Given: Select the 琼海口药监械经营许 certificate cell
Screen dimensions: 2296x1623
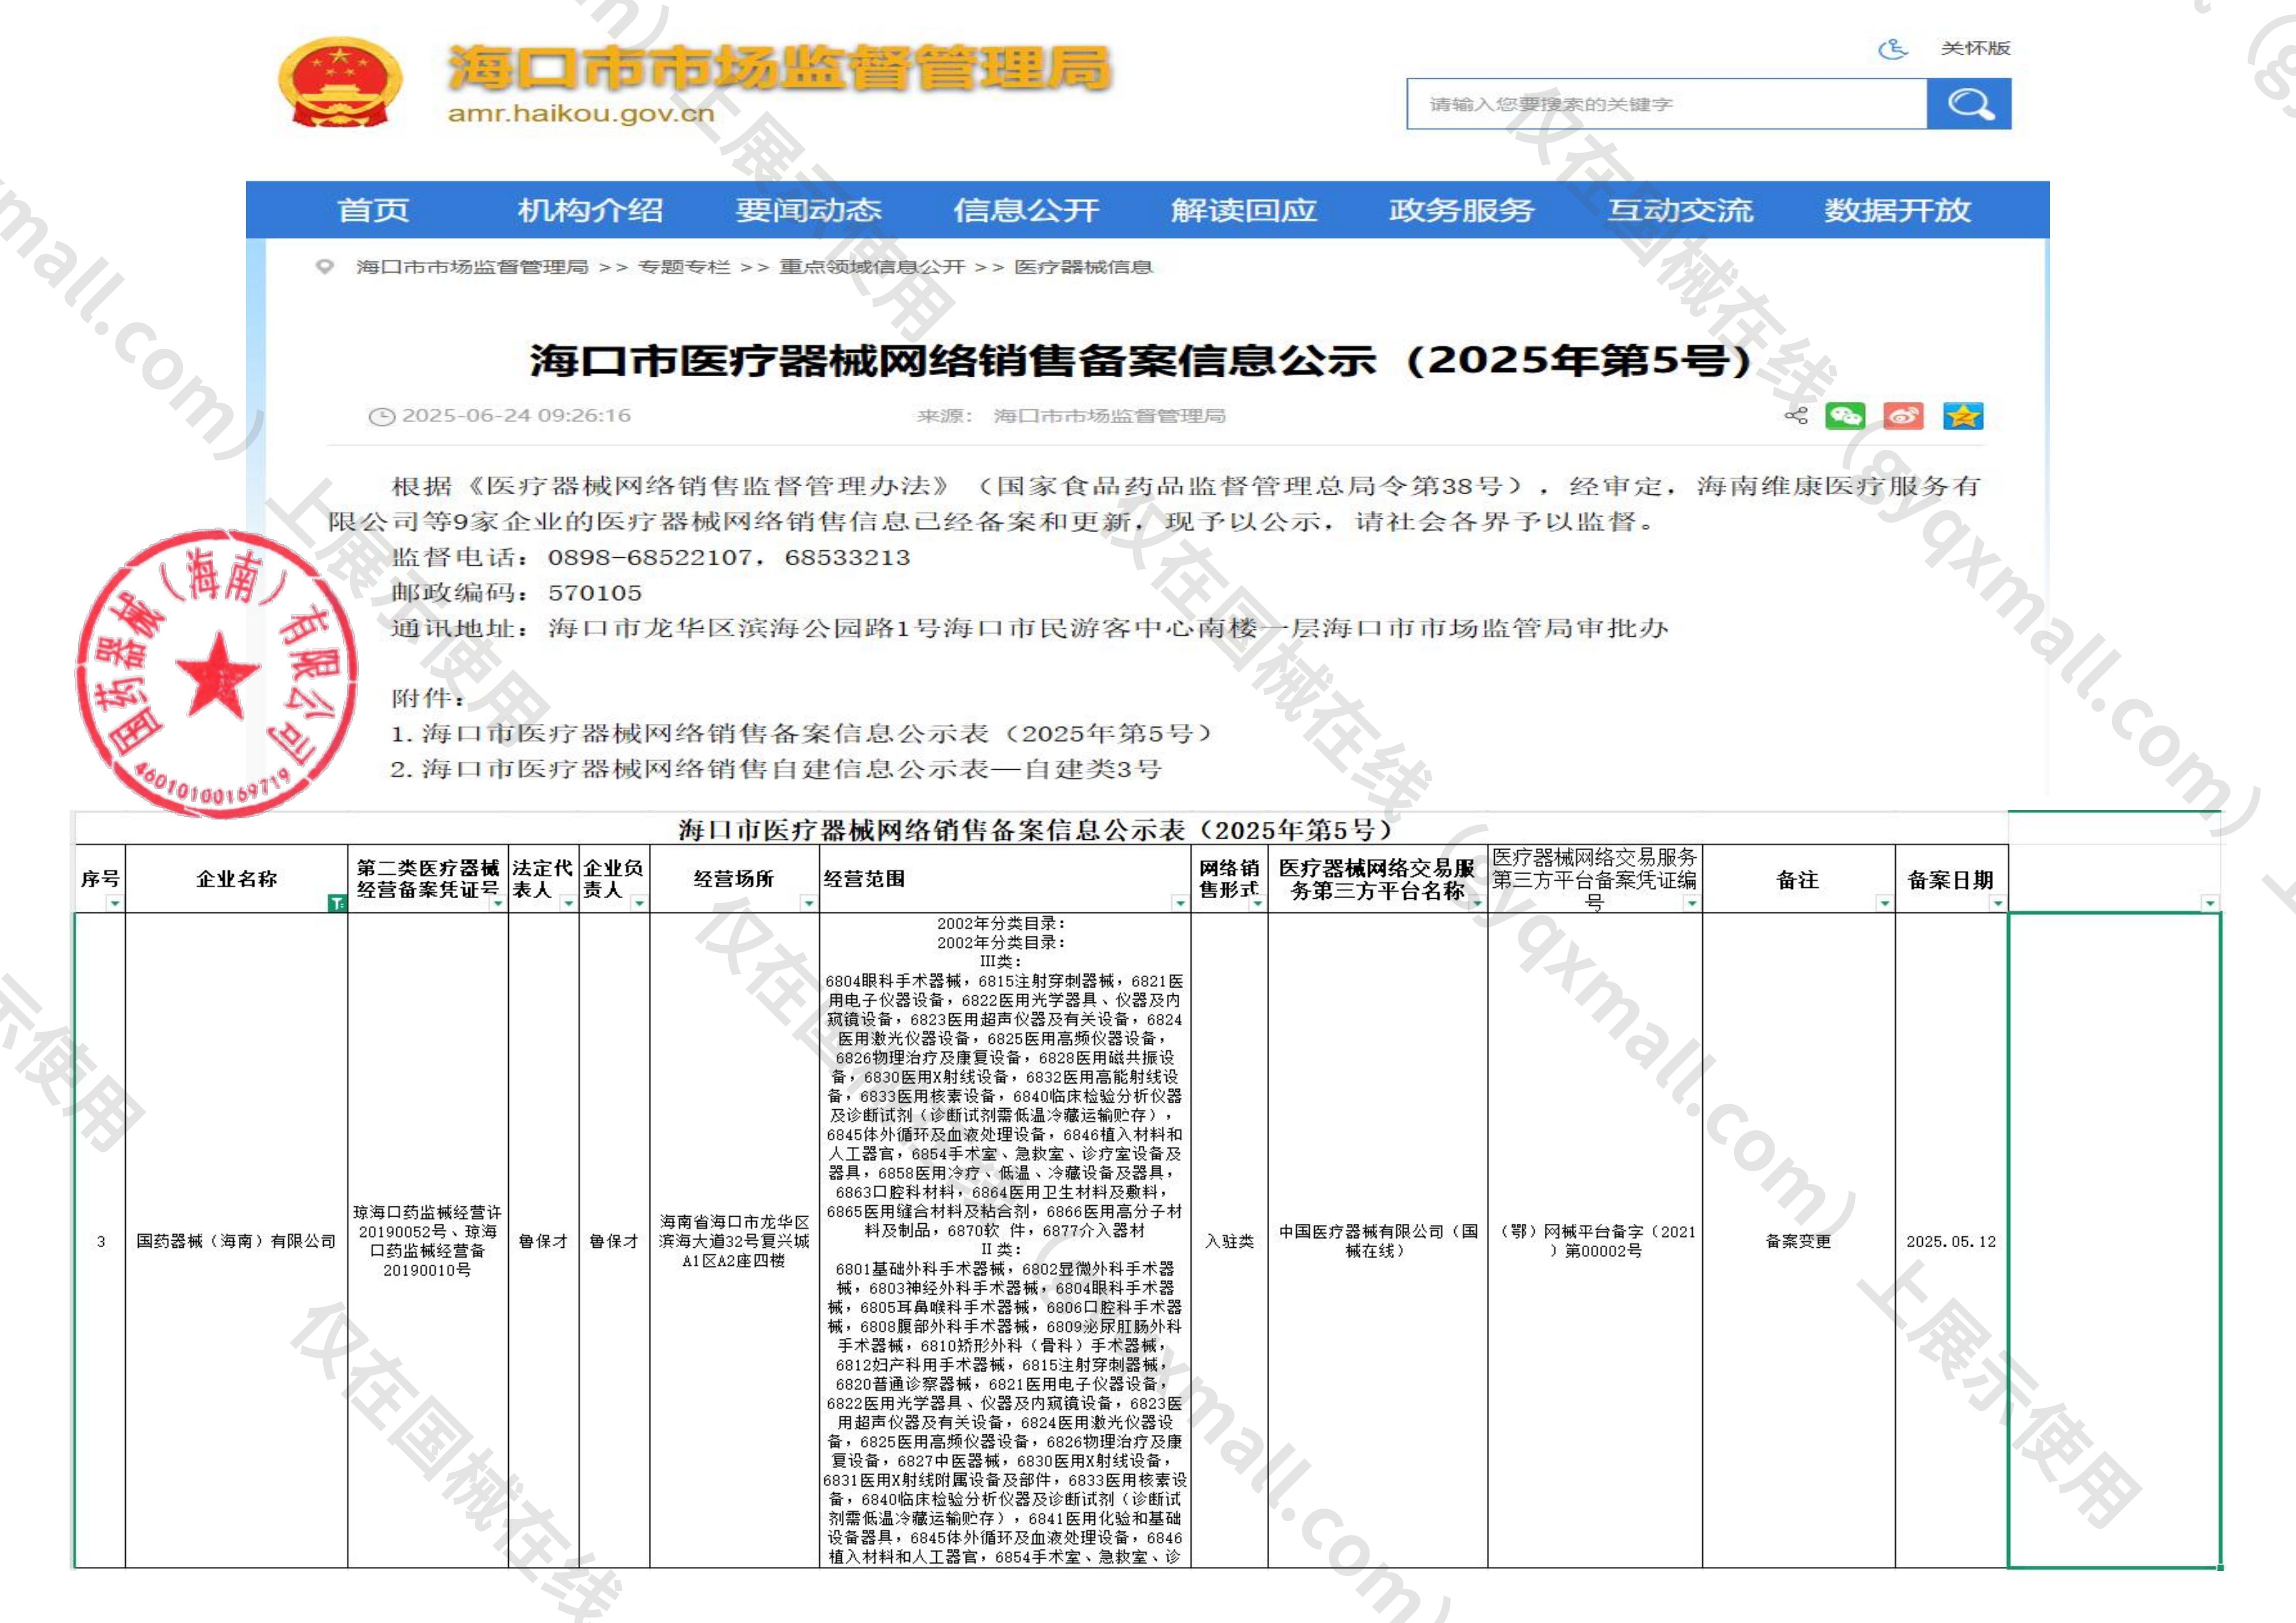Looking at the screenshot, I should 427,1240.
